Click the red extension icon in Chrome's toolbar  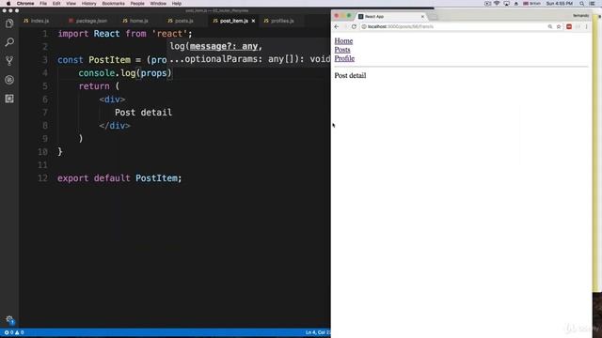(x=569, y=27)
